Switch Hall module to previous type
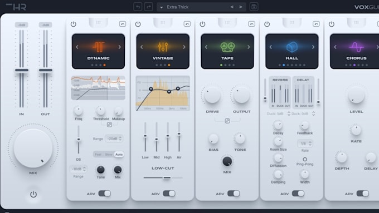The image size is (379, 213). tap(271, 47)
